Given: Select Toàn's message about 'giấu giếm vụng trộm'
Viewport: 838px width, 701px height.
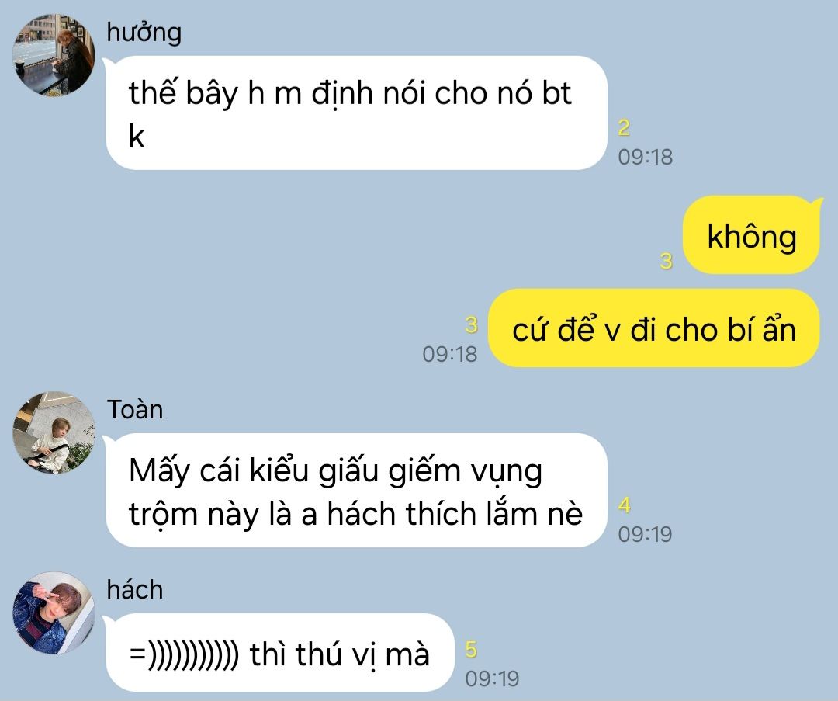Looking at the screenshot, I should (x=356, y=491).
